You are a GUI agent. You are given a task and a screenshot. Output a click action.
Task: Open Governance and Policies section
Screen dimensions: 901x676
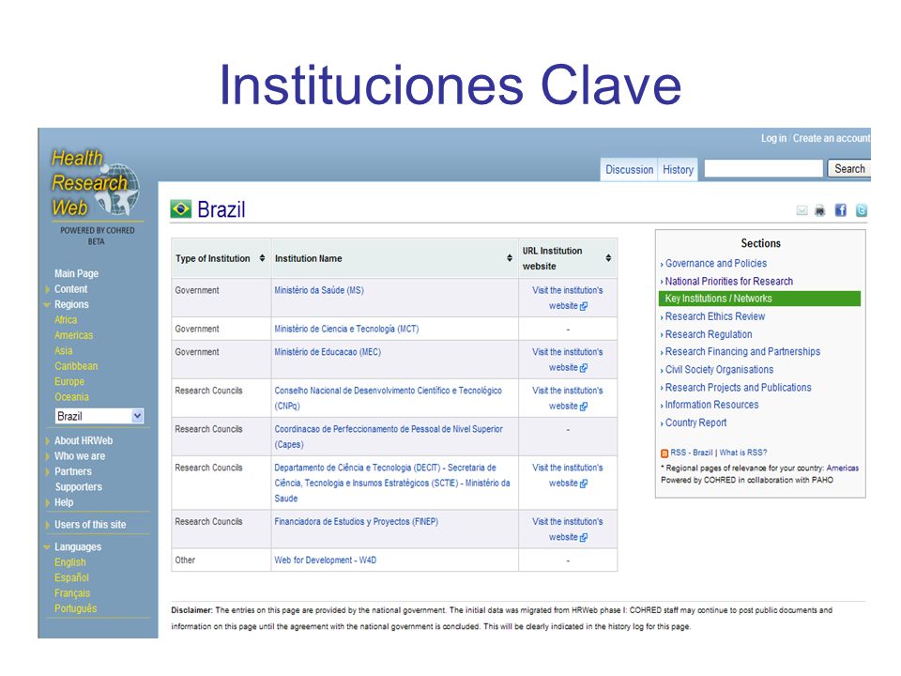tap(716, 263)
